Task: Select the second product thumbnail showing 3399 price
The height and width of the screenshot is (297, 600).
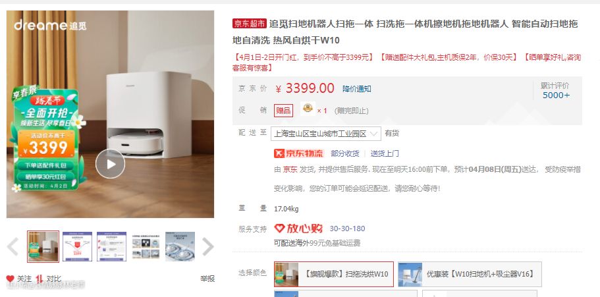Action: (77, 246)
